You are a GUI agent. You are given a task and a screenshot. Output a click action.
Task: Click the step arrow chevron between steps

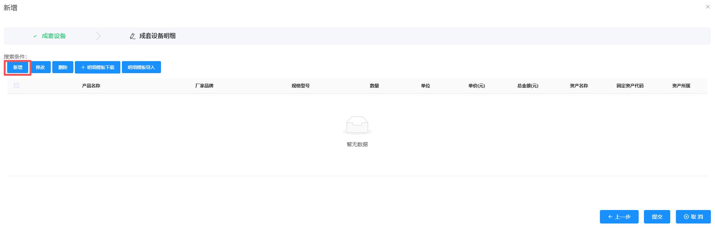click(x=99, y=36)
